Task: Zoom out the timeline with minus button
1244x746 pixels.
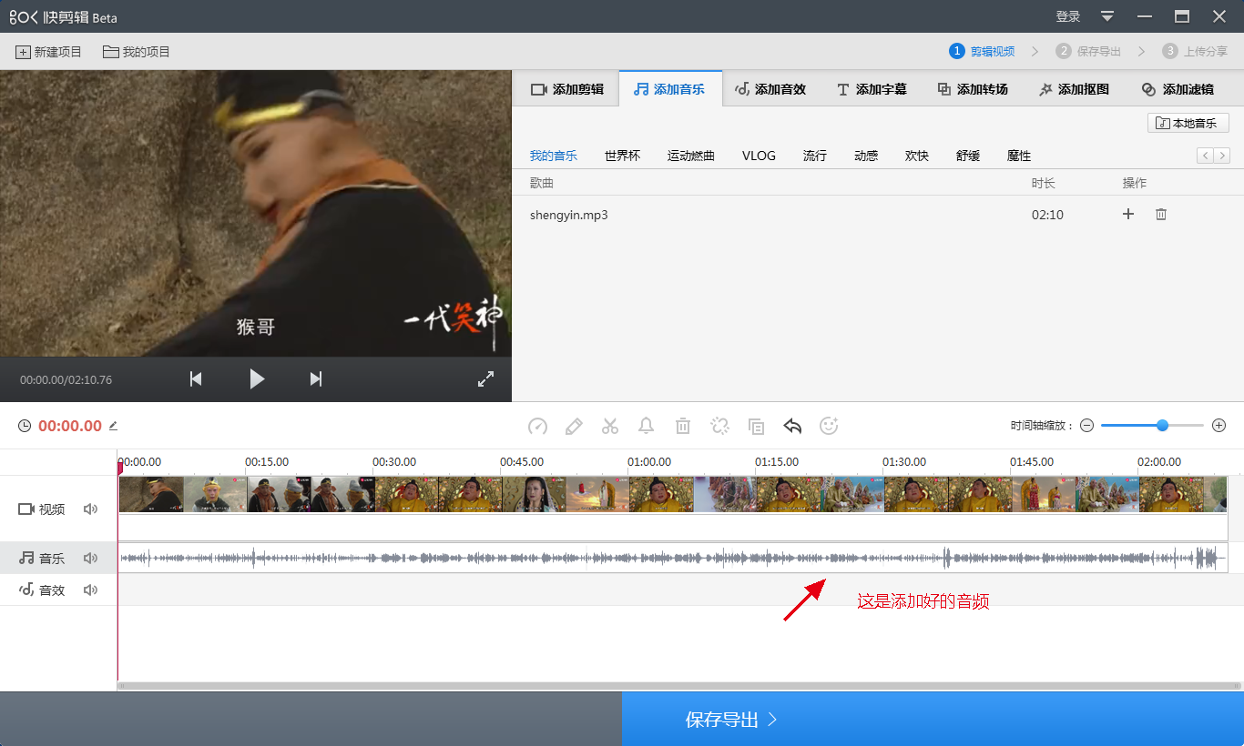Action: (1086, 426)
